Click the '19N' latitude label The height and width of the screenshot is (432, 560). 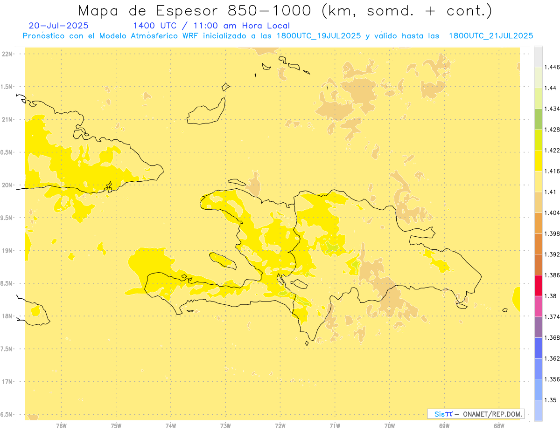(x=7, y=250)
